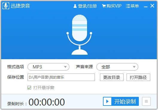Screen dimensions: 158x110
Task: Minimize the recorder window
Action: click(146, 7)
